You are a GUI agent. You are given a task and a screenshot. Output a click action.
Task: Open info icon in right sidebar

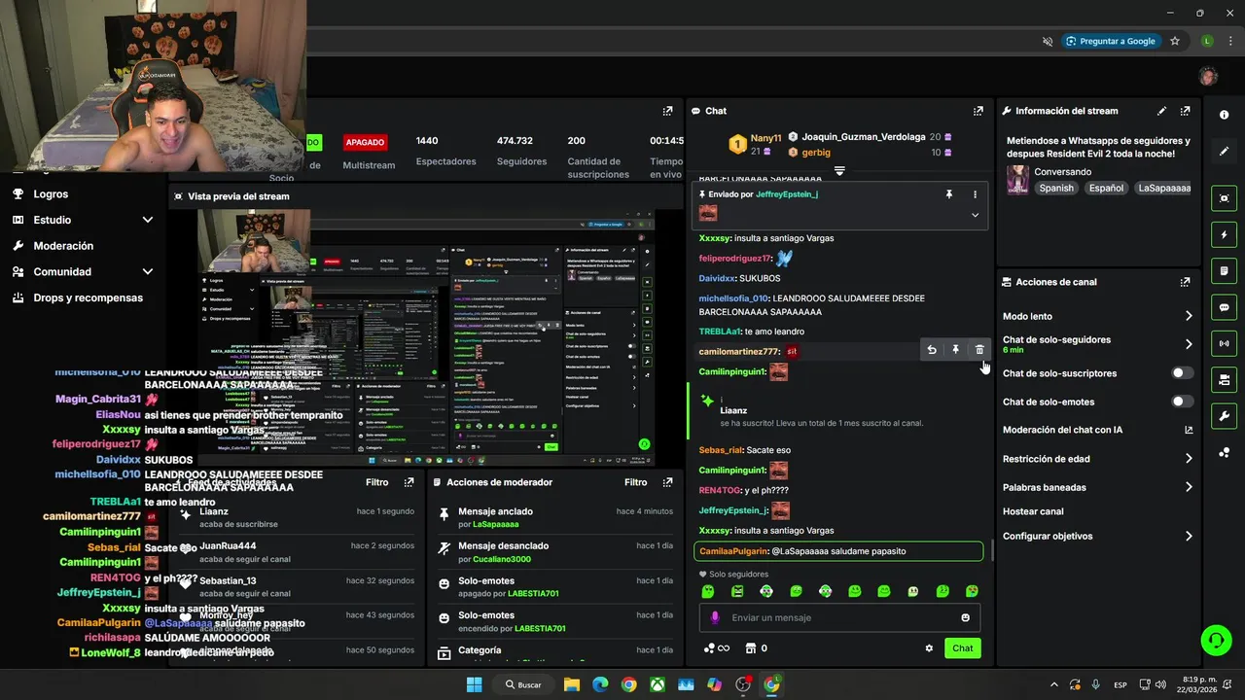[x=1224, y=115]
